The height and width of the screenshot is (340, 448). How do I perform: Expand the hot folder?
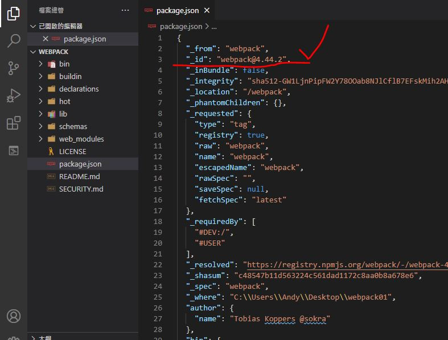tap(40, 101)
